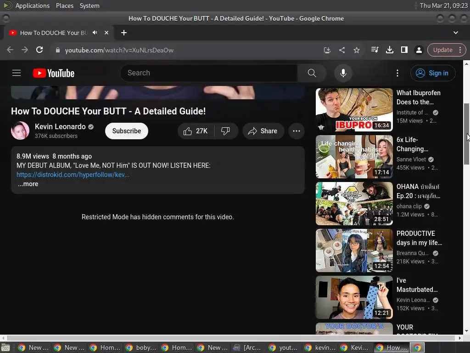
Task: Switch to taskbar window 'kevin...'
Action: (x=321, y=347)
